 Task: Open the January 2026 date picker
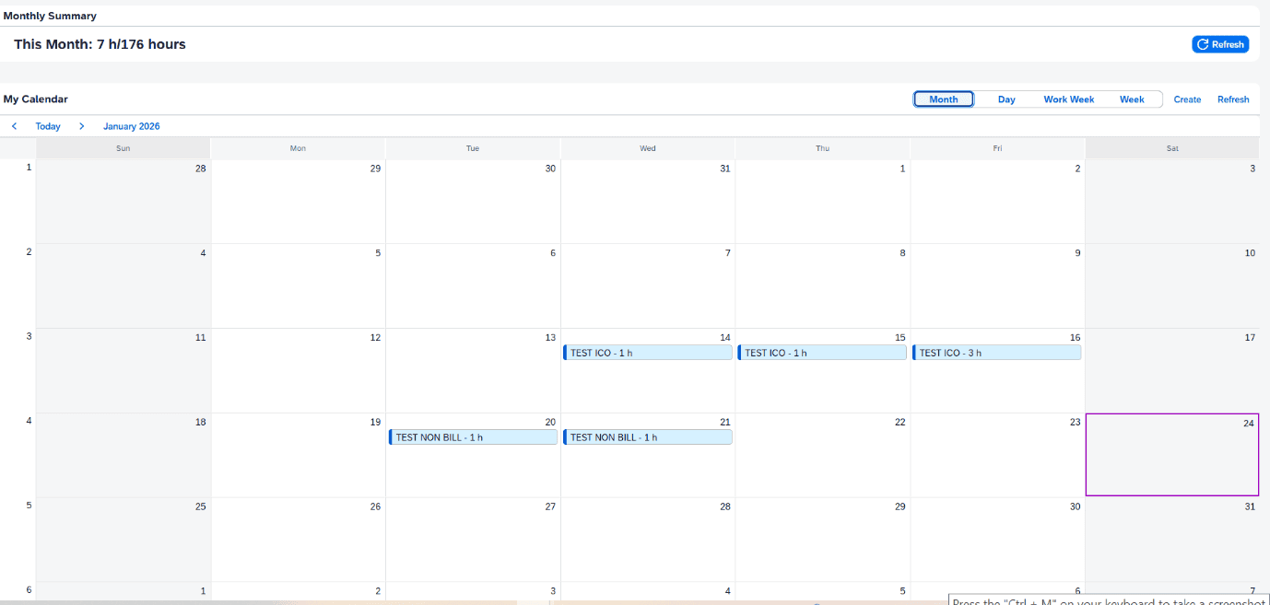131,126
